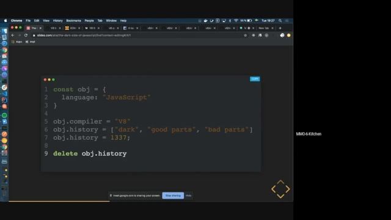Image resolution: width=391 pixels, height=220 pixels.
Task: Bookmark this page with the star icon
Action: pos(246,35)
